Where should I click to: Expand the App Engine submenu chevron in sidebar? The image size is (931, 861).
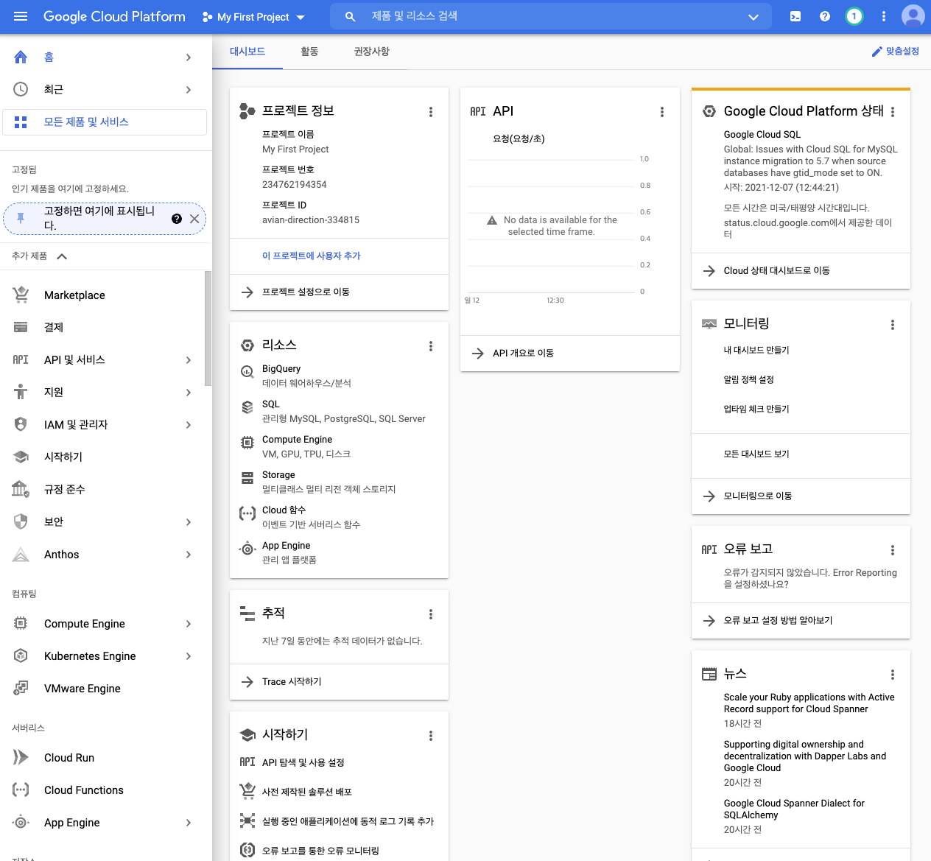[189, 823]
